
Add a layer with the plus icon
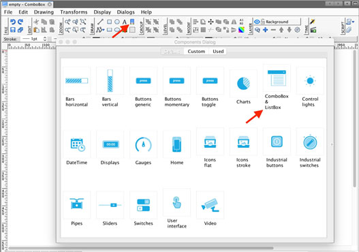pos(266,30)
